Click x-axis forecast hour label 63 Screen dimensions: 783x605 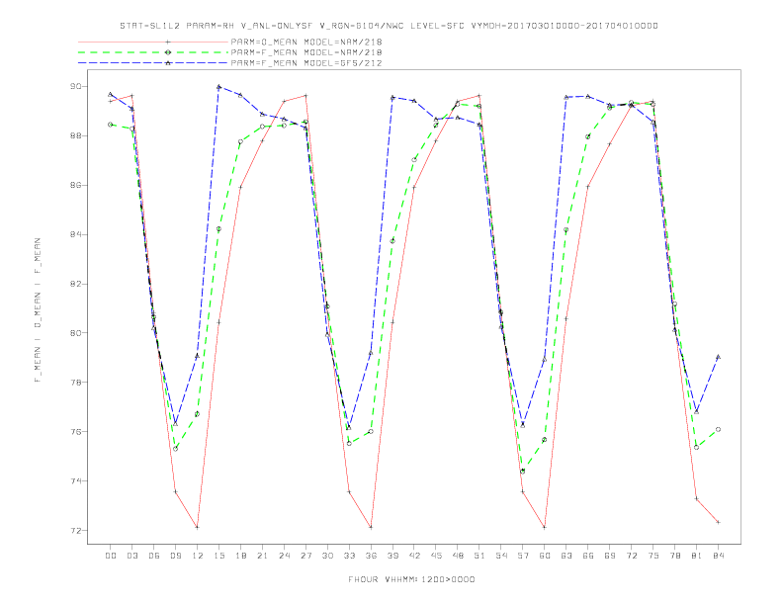pos(566,556)
